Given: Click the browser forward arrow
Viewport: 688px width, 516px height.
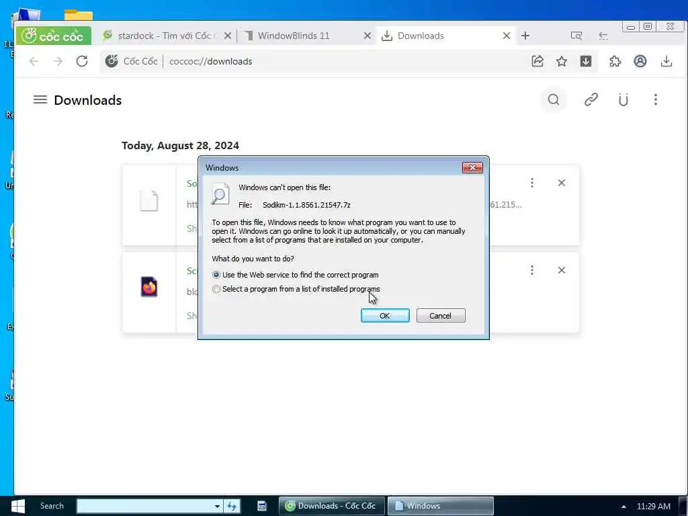Looking at the screenshot, I should pos(58,61).
